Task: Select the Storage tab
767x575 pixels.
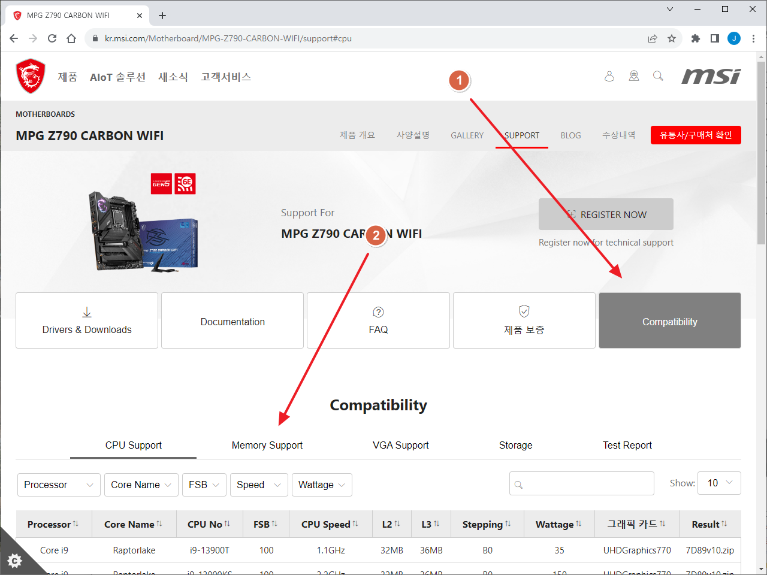Action: point(516,445)
